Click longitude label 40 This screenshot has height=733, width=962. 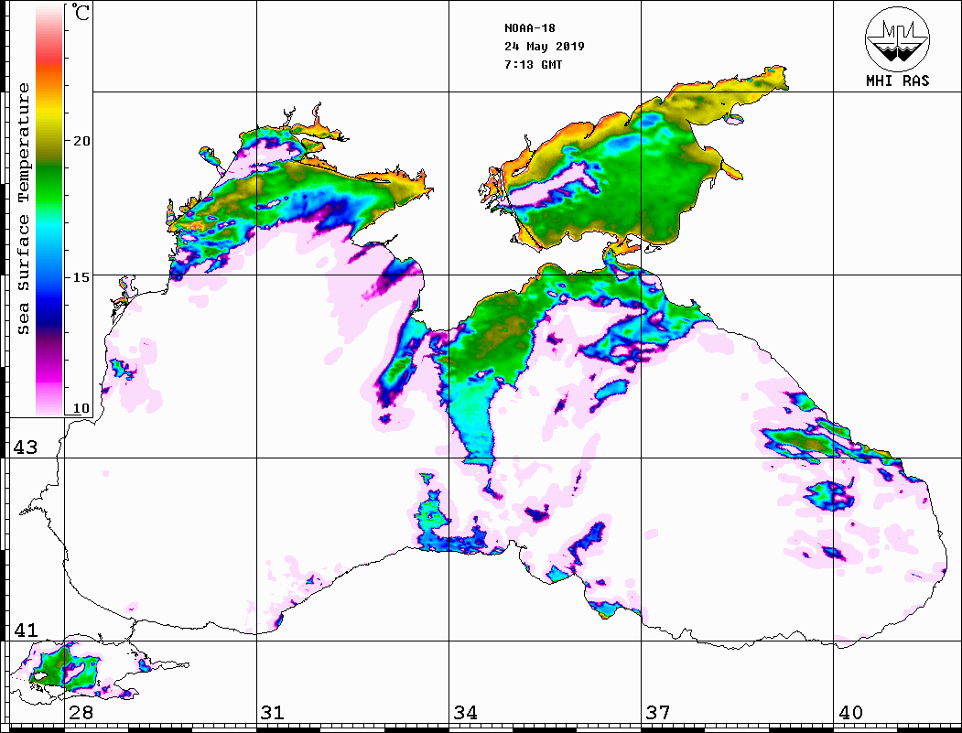pyautogui.click(x=850, y=713)
